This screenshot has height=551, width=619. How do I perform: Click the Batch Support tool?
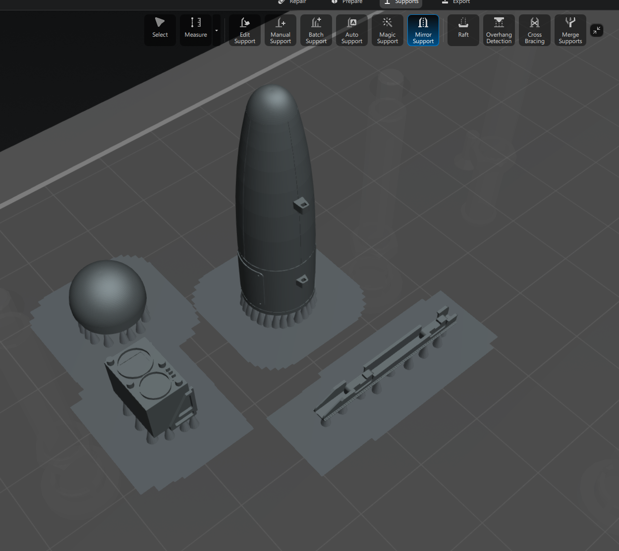(316, 30)
